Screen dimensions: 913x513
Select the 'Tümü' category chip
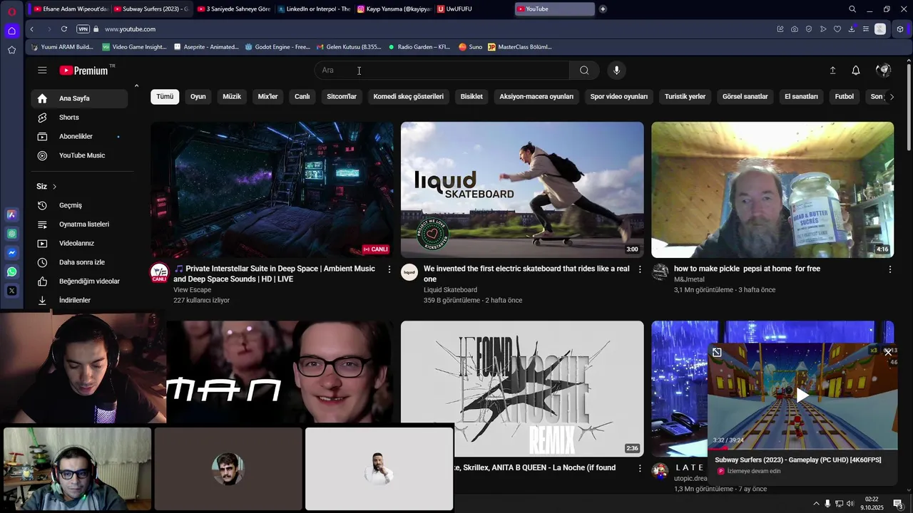tap(165, 97)
